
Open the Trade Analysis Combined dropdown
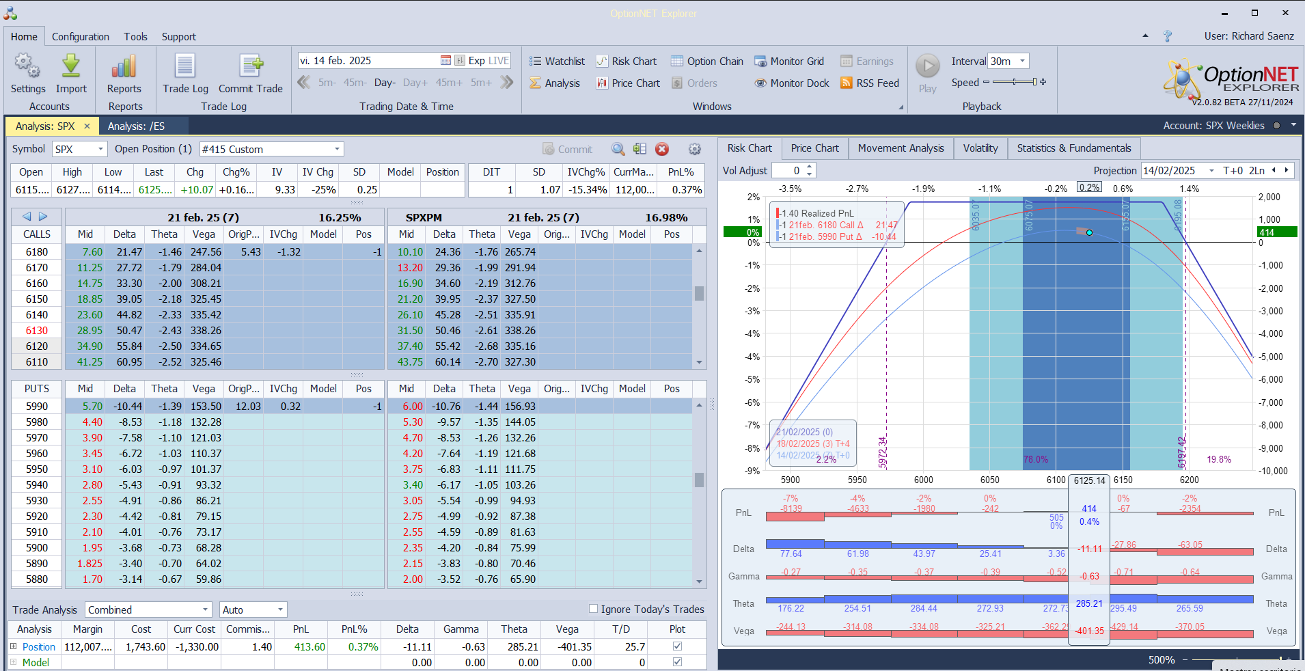pyautogui.click(x=205, y=610)
